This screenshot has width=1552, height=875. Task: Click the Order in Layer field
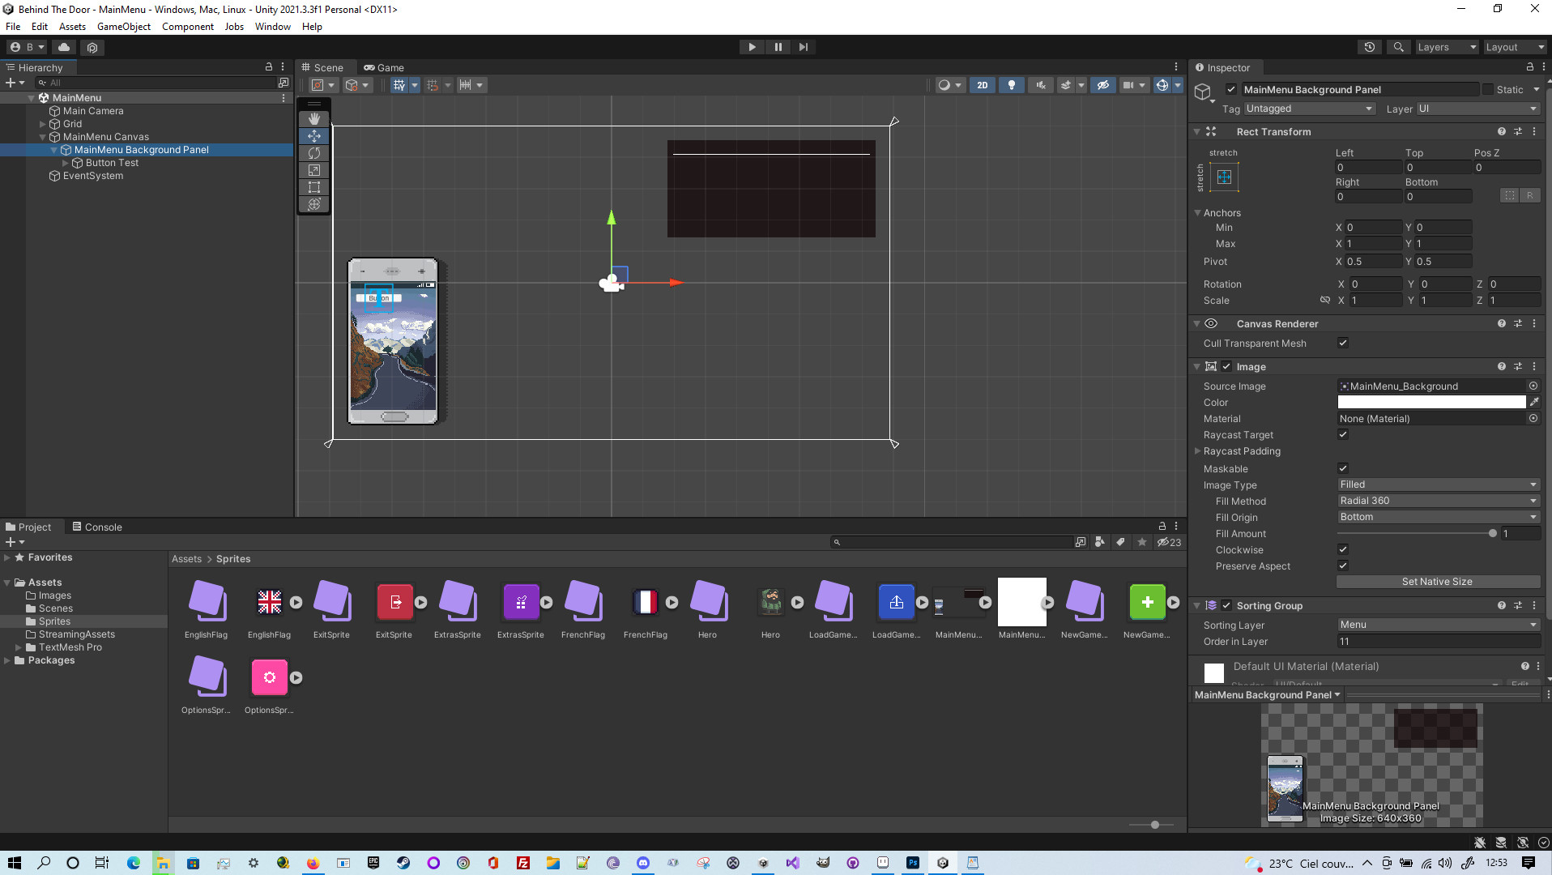pos(1438,642)
